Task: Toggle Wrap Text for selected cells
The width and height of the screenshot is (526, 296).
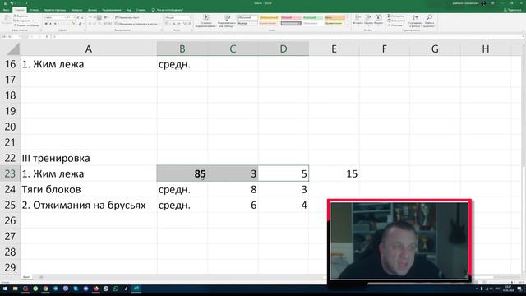Action: 127,17
